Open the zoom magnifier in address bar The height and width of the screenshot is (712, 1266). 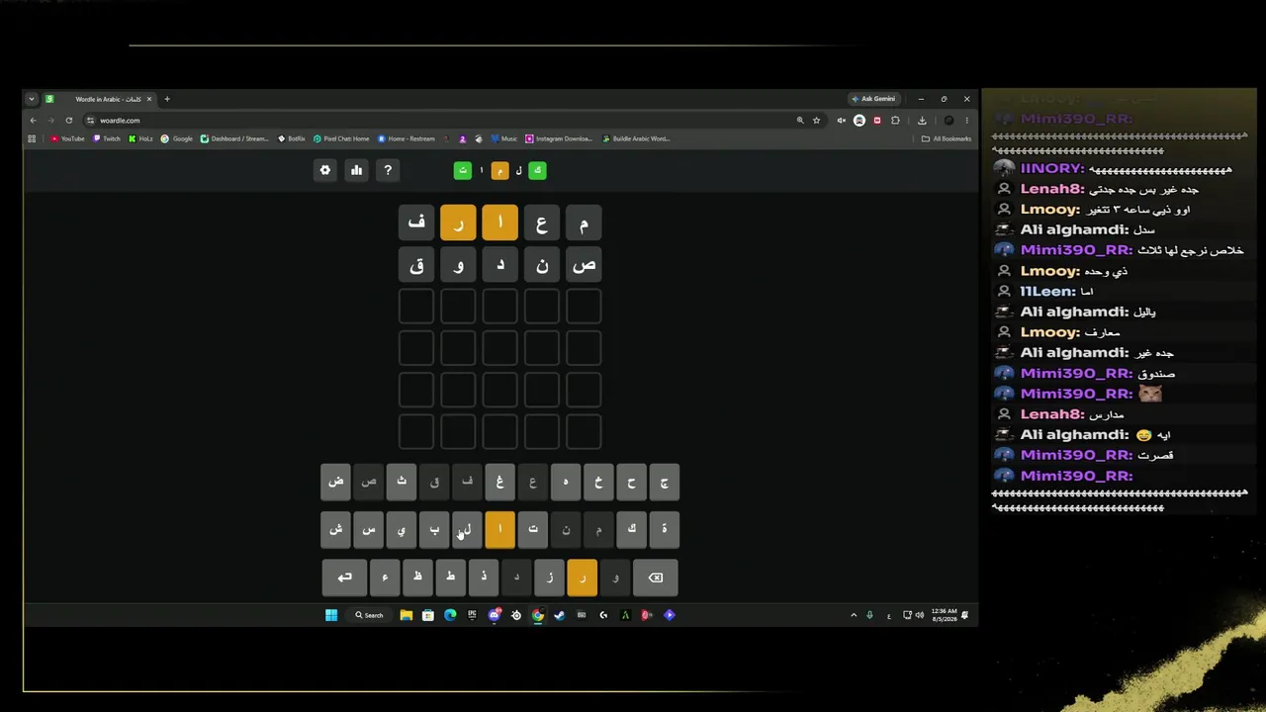[800, 120]
